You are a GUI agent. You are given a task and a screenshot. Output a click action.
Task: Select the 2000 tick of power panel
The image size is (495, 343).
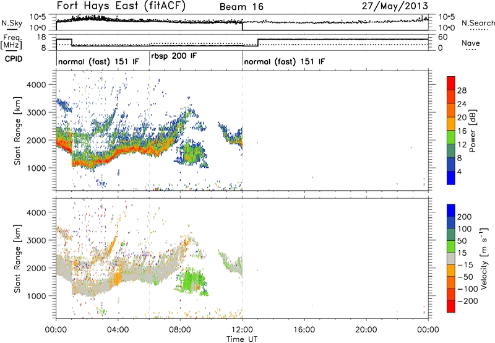coord(36,141)
